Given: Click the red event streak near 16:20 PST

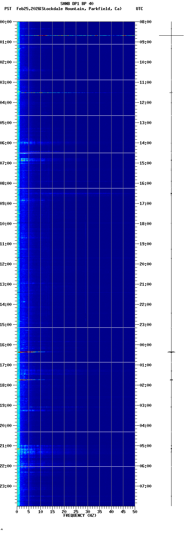Looking at the screenshot, I should pyautogui.click(x=31, y=352).
